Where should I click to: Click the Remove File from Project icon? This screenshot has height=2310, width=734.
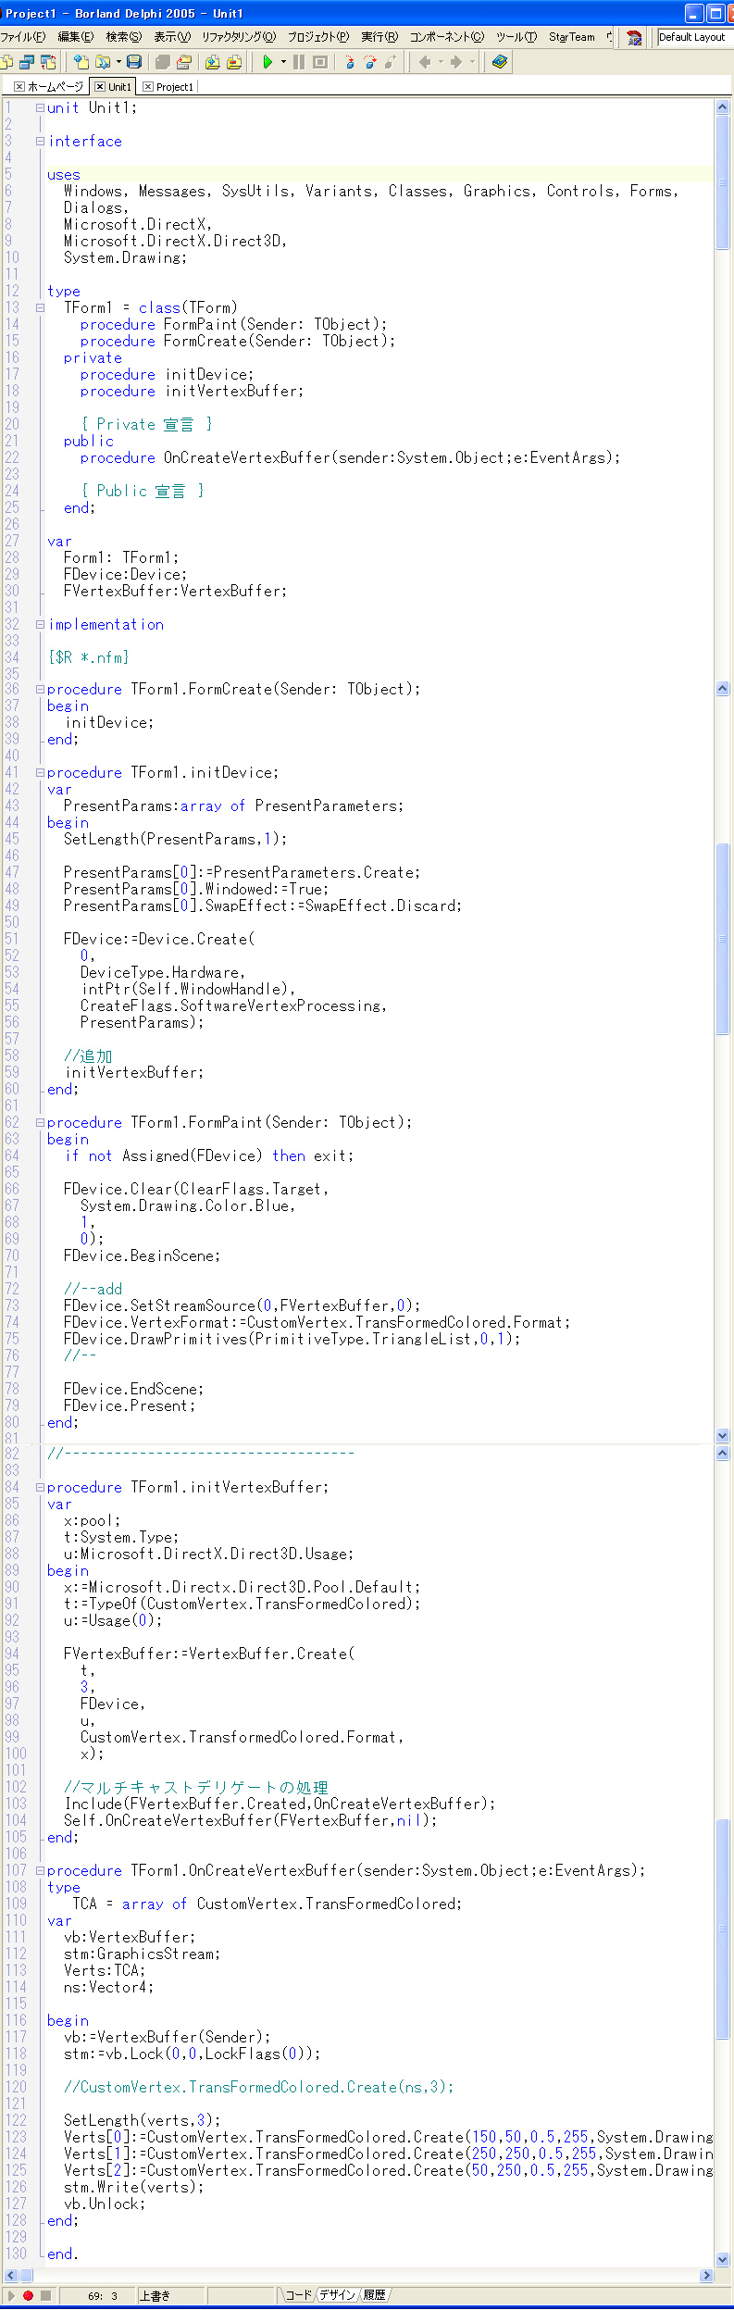click(x=234, y=62)
